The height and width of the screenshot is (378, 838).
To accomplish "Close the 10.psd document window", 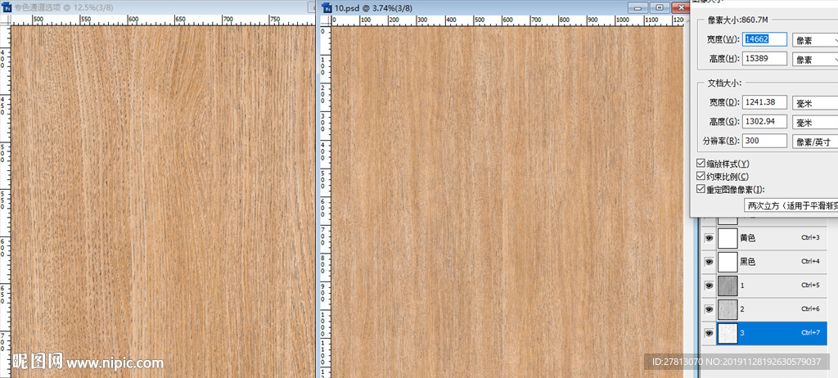I will (678, 7).
